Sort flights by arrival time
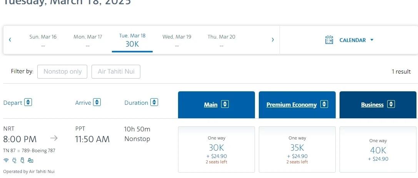418x178 pixels. coord(97,102)
